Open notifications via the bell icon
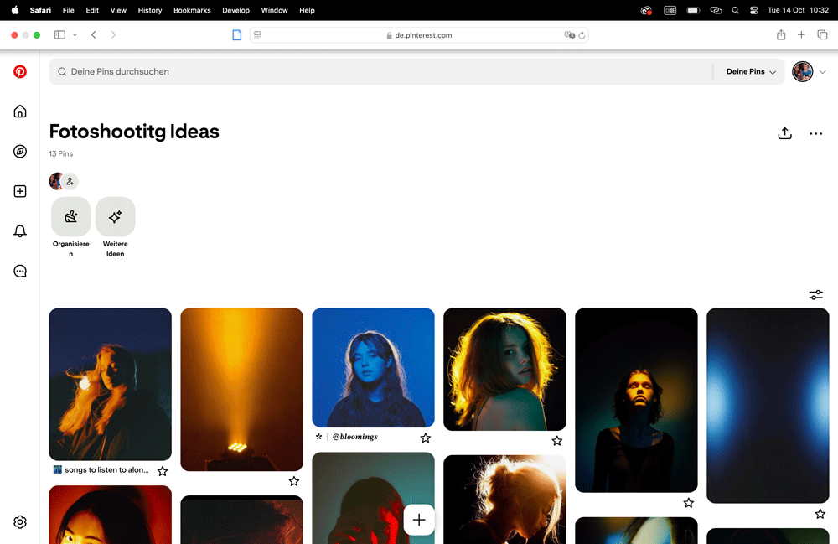 coord(19,231)
